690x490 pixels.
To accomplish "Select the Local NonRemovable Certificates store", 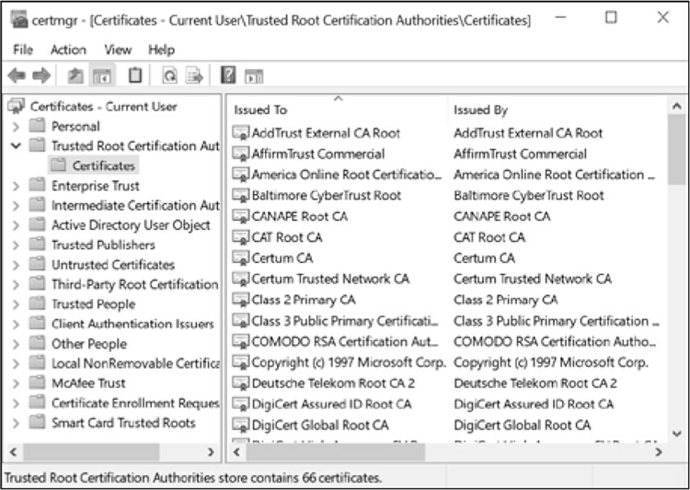I will click(135, 363).
